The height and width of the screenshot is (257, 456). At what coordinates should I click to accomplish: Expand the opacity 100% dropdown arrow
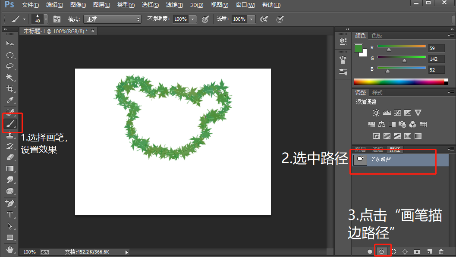192,19
